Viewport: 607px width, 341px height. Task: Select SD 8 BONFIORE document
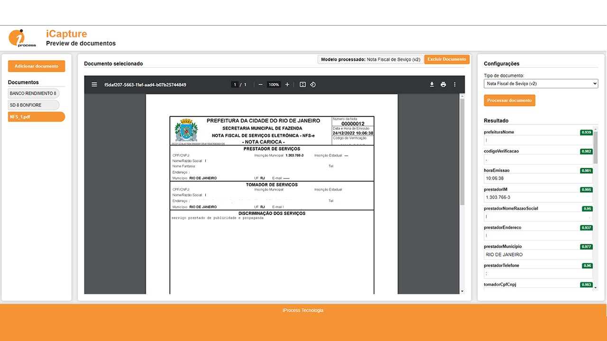[34, 105]
